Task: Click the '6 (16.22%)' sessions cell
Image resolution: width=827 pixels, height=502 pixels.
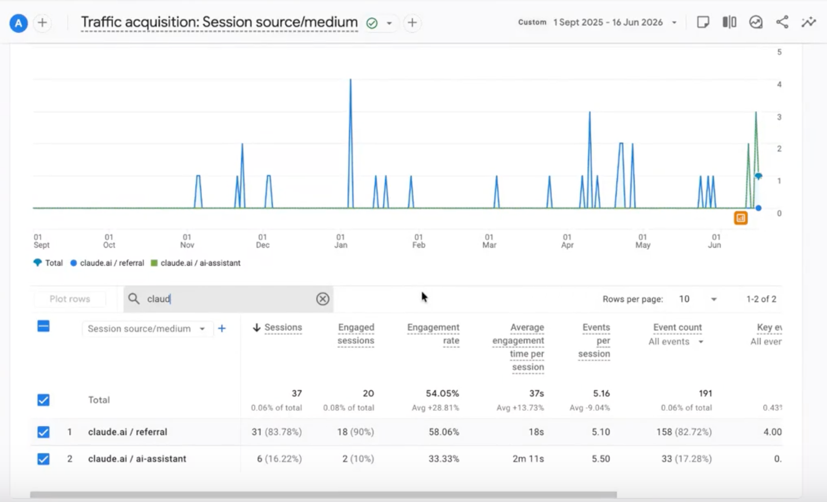Action: 280,459
